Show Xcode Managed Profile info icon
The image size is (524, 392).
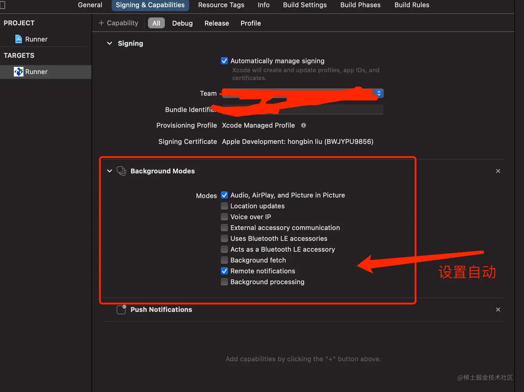[304, 125]
